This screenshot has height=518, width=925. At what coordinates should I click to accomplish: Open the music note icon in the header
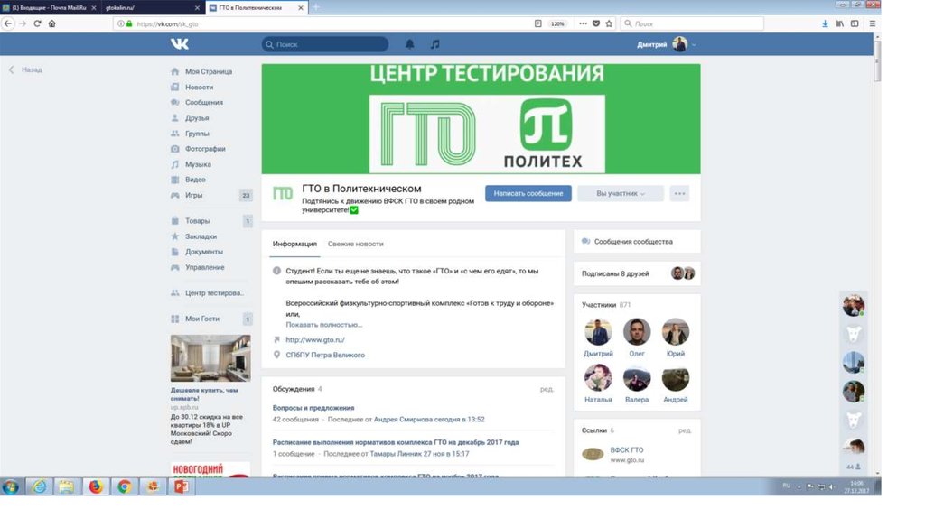(x=434, y=44)
